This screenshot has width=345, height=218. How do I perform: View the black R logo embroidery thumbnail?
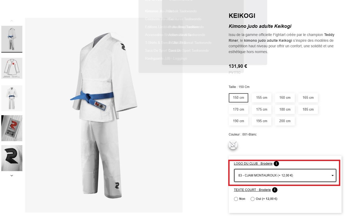coord(12,158)
